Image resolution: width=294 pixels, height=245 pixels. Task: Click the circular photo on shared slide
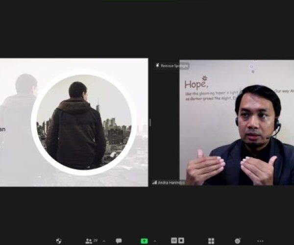point(84,122)
